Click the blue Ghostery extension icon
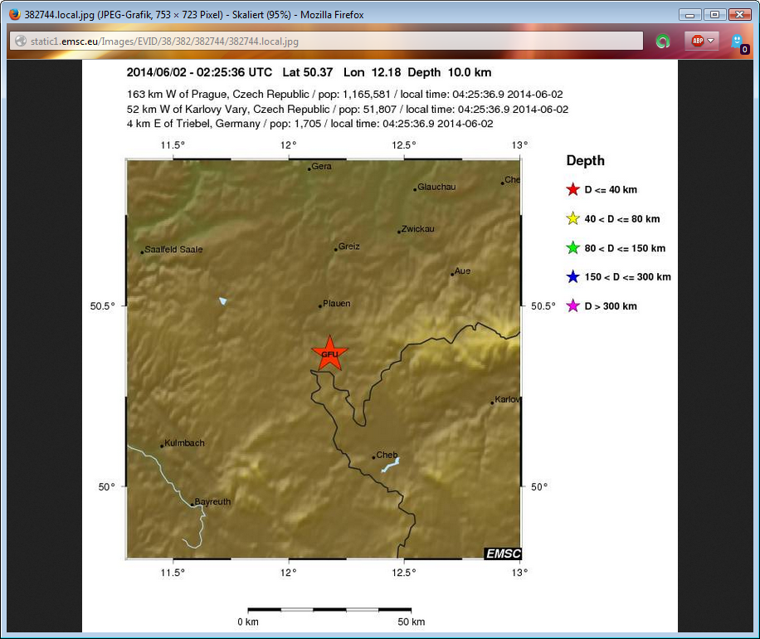The height and width of the screenshot is (639, 760). [737, 40]
